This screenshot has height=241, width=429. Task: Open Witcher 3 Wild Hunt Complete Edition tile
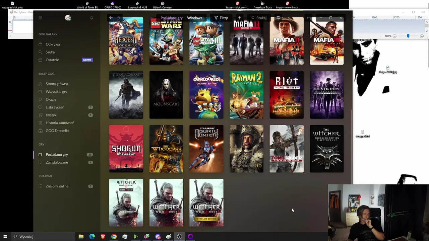[206, 203]
